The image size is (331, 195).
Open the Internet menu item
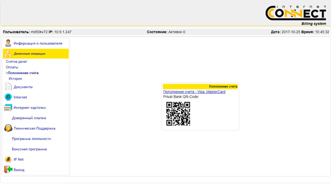[x=20, y=97]
